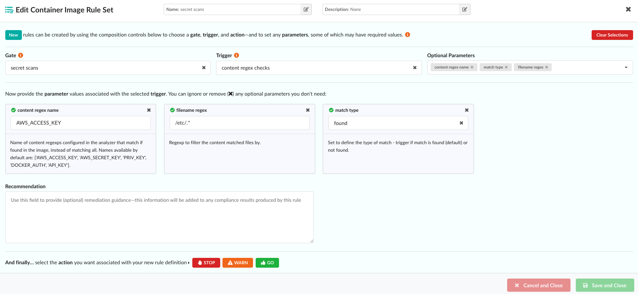Click the info icon after 'required values'
This screenshot has height=294, width=638.
(408, 35)
